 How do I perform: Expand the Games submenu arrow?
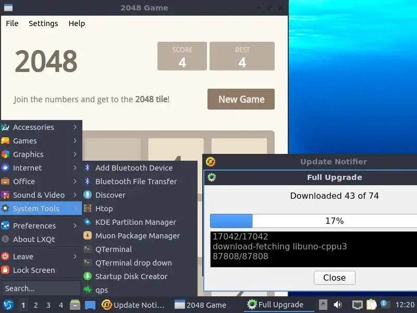[x=75, y=141]
